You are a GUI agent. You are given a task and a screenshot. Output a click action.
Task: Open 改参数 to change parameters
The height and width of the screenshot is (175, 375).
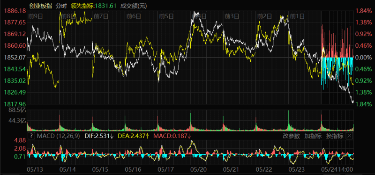point(291,136)
